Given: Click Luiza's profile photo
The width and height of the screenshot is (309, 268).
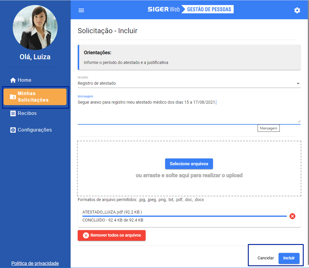Looking at the screenshot, I should (x=35, y=28).
